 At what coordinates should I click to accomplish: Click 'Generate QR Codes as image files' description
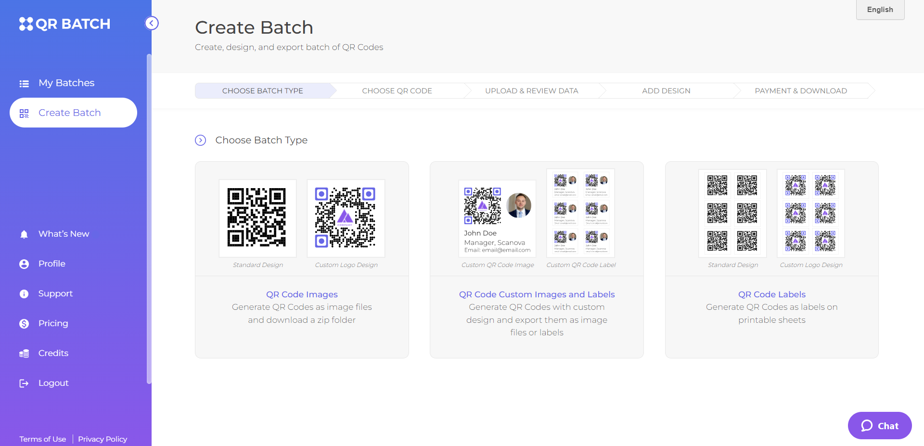(302, 313)
